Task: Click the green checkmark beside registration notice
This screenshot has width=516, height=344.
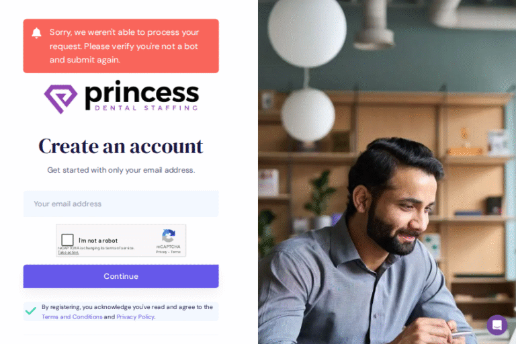Action: coord(31,311)
